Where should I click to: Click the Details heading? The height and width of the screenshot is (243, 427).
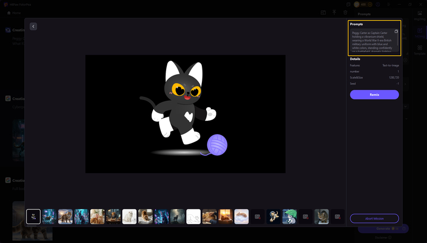click(x=355, y=59)
